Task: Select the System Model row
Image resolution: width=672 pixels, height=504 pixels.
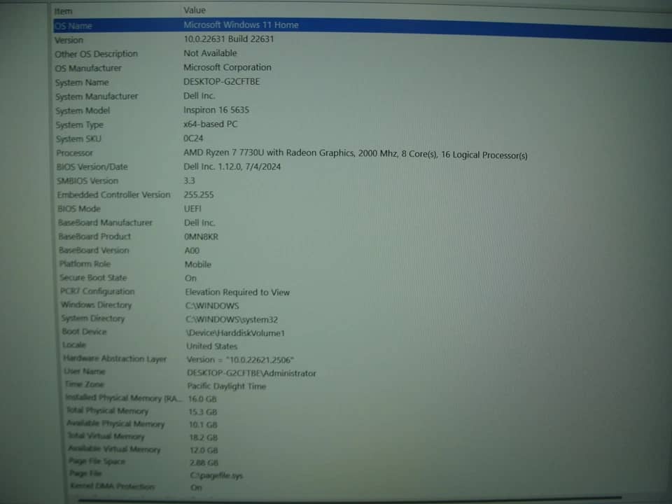Action: [x=83, y=111]
